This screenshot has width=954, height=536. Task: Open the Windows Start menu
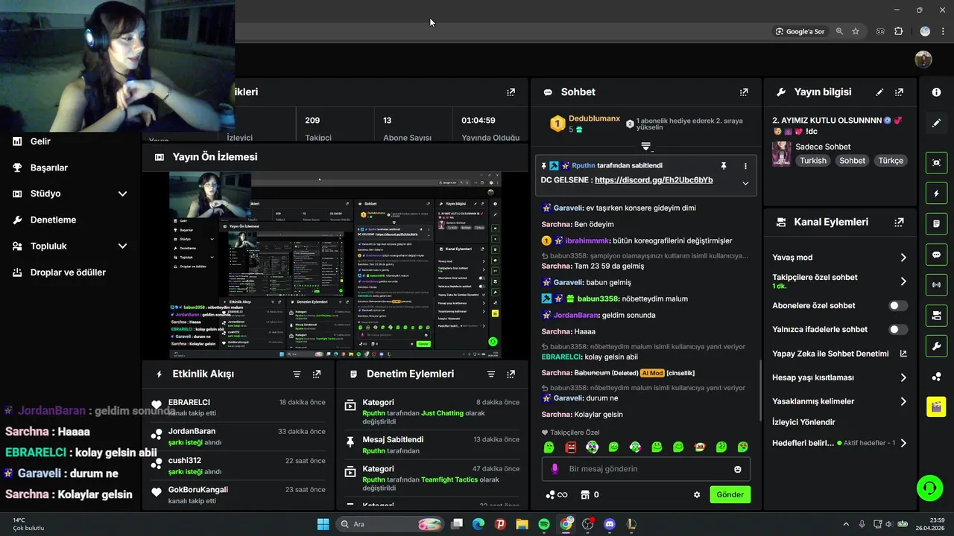[323, 524]
